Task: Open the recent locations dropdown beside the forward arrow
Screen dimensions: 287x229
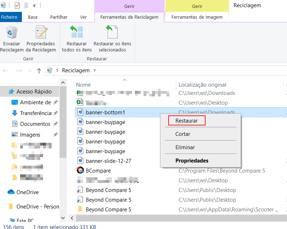Action: click(30, 70)
